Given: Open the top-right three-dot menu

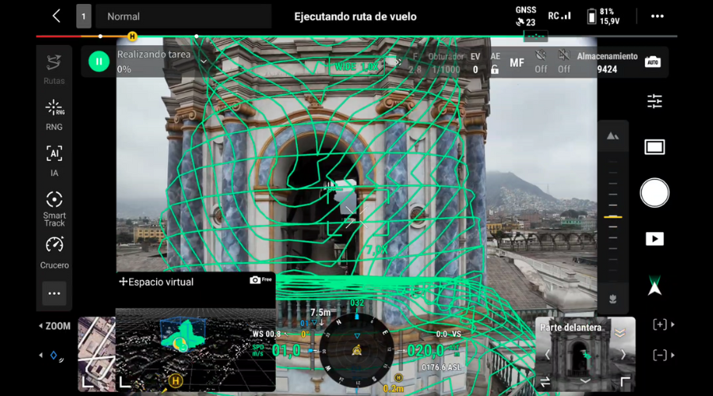Looking at the screenshot, I should [657, 16].
